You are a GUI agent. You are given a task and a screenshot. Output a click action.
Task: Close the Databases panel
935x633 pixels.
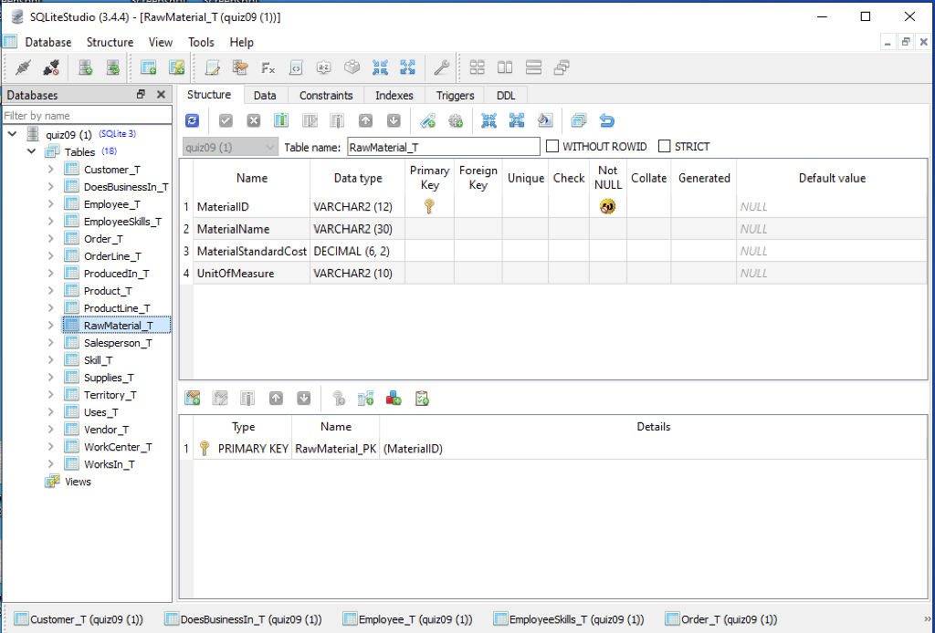click(x=161, y=94)
